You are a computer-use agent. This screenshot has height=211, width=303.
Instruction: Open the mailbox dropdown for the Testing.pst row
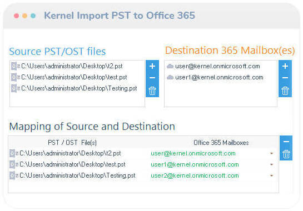click(271, 175)
